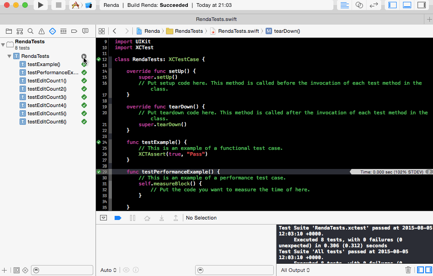Toggle the Debug area visibility

pyautogui.click(x=407, y=5)
